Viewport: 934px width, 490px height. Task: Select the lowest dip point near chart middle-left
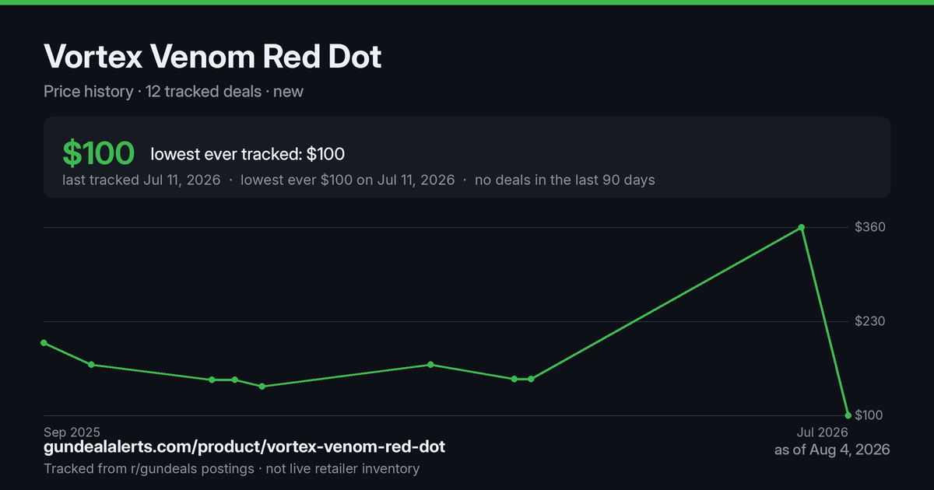point(262,387)
